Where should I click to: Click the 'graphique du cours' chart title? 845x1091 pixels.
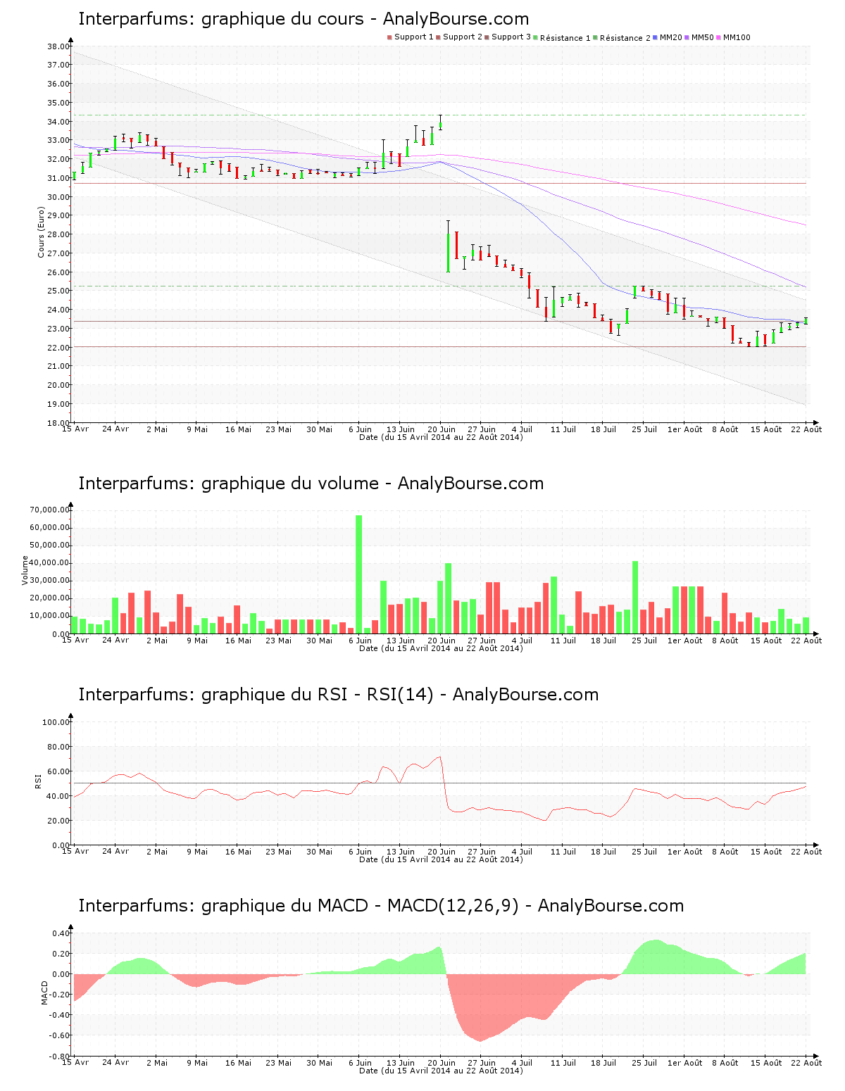point(303,19)
